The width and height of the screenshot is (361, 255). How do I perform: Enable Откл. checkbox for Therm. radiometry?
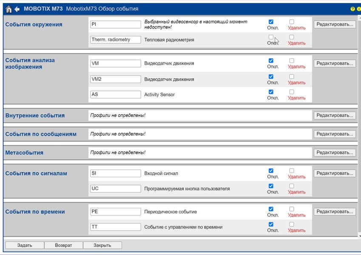pyautogui.click(x=271, y=37)
